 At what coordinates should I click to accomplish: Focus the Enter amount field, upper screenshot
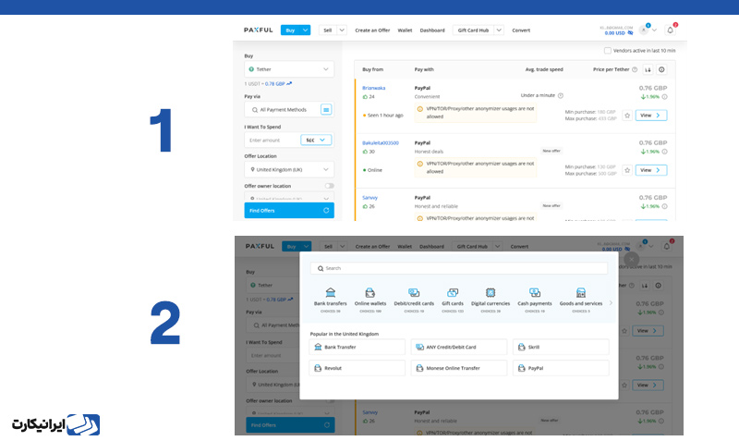pos(272,141)
